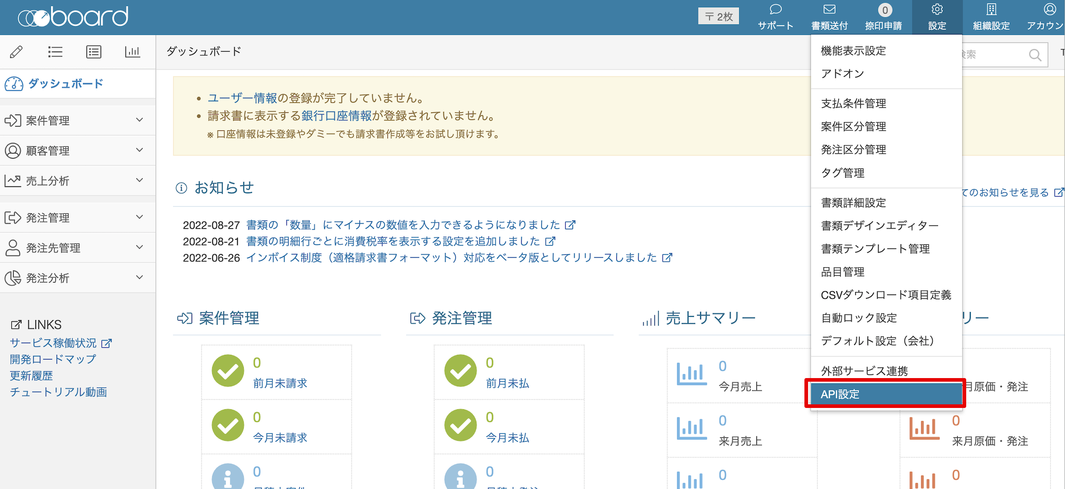Select API設定 from the settings menu
The width and height of the screenshot is (1065, 489).
pyautogui.click(x=886, y=394)
